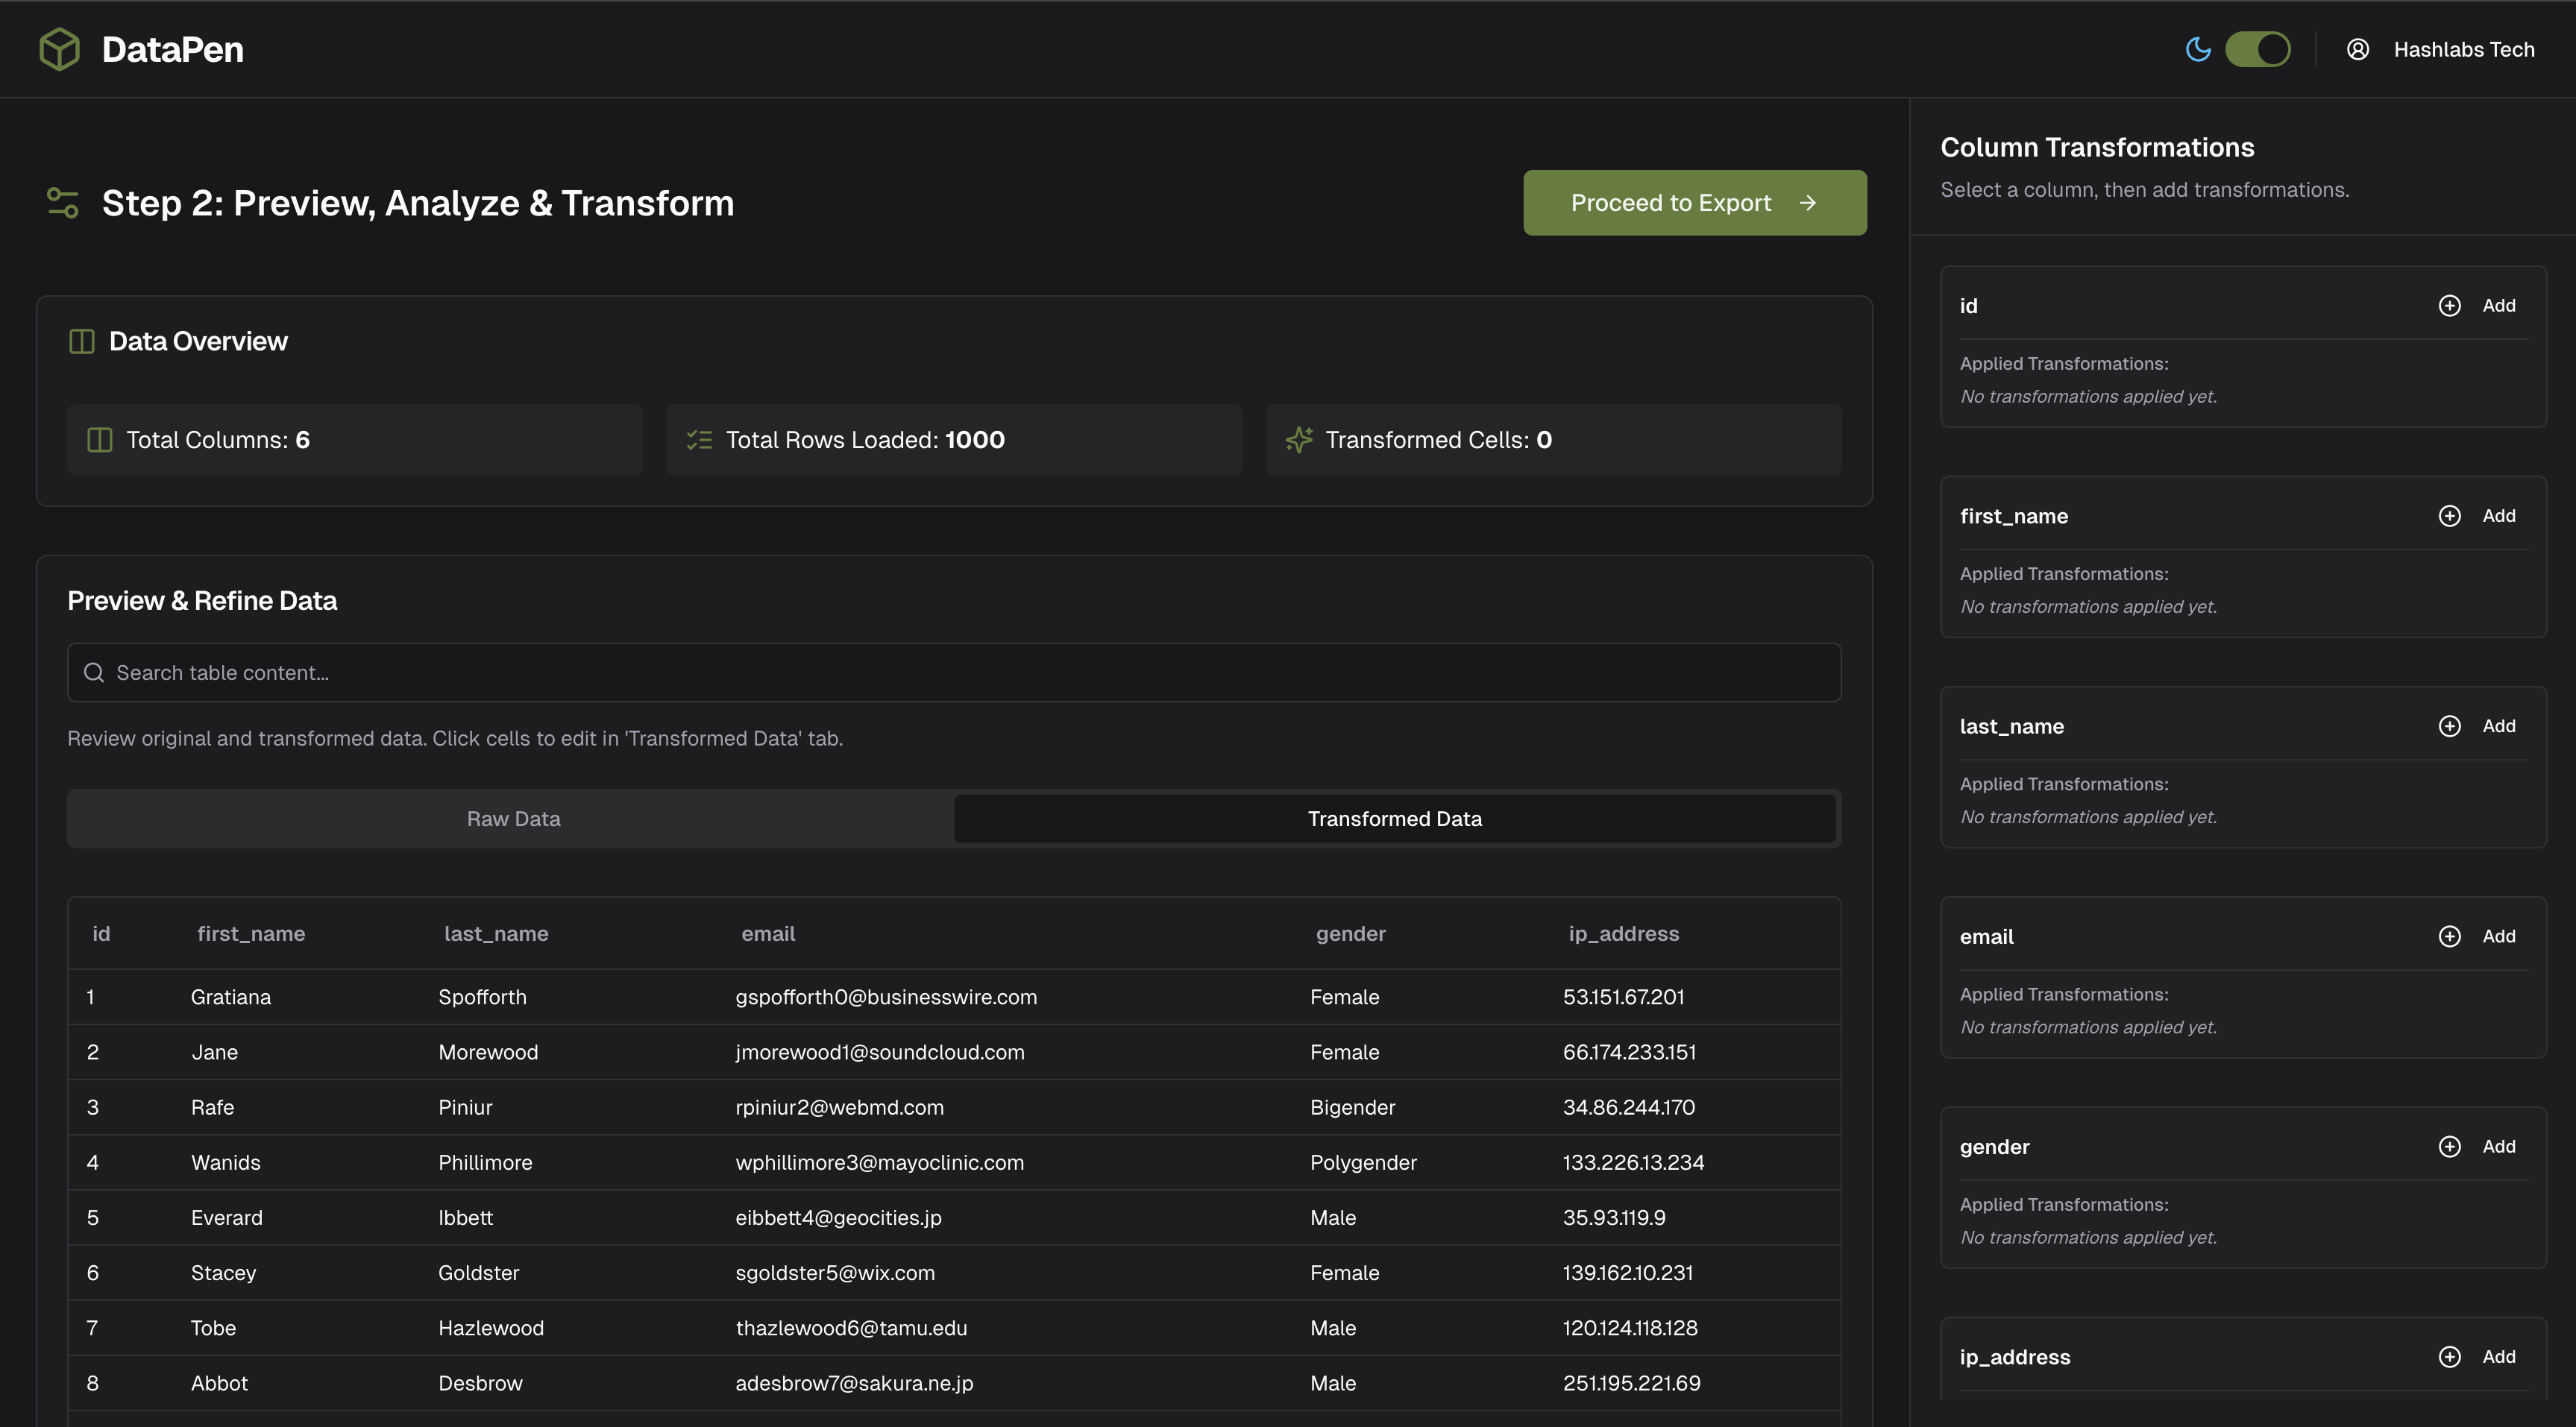The image size is (2576, 1427).
Task: Add transformation to last_name column
Action: point(2477,726)
